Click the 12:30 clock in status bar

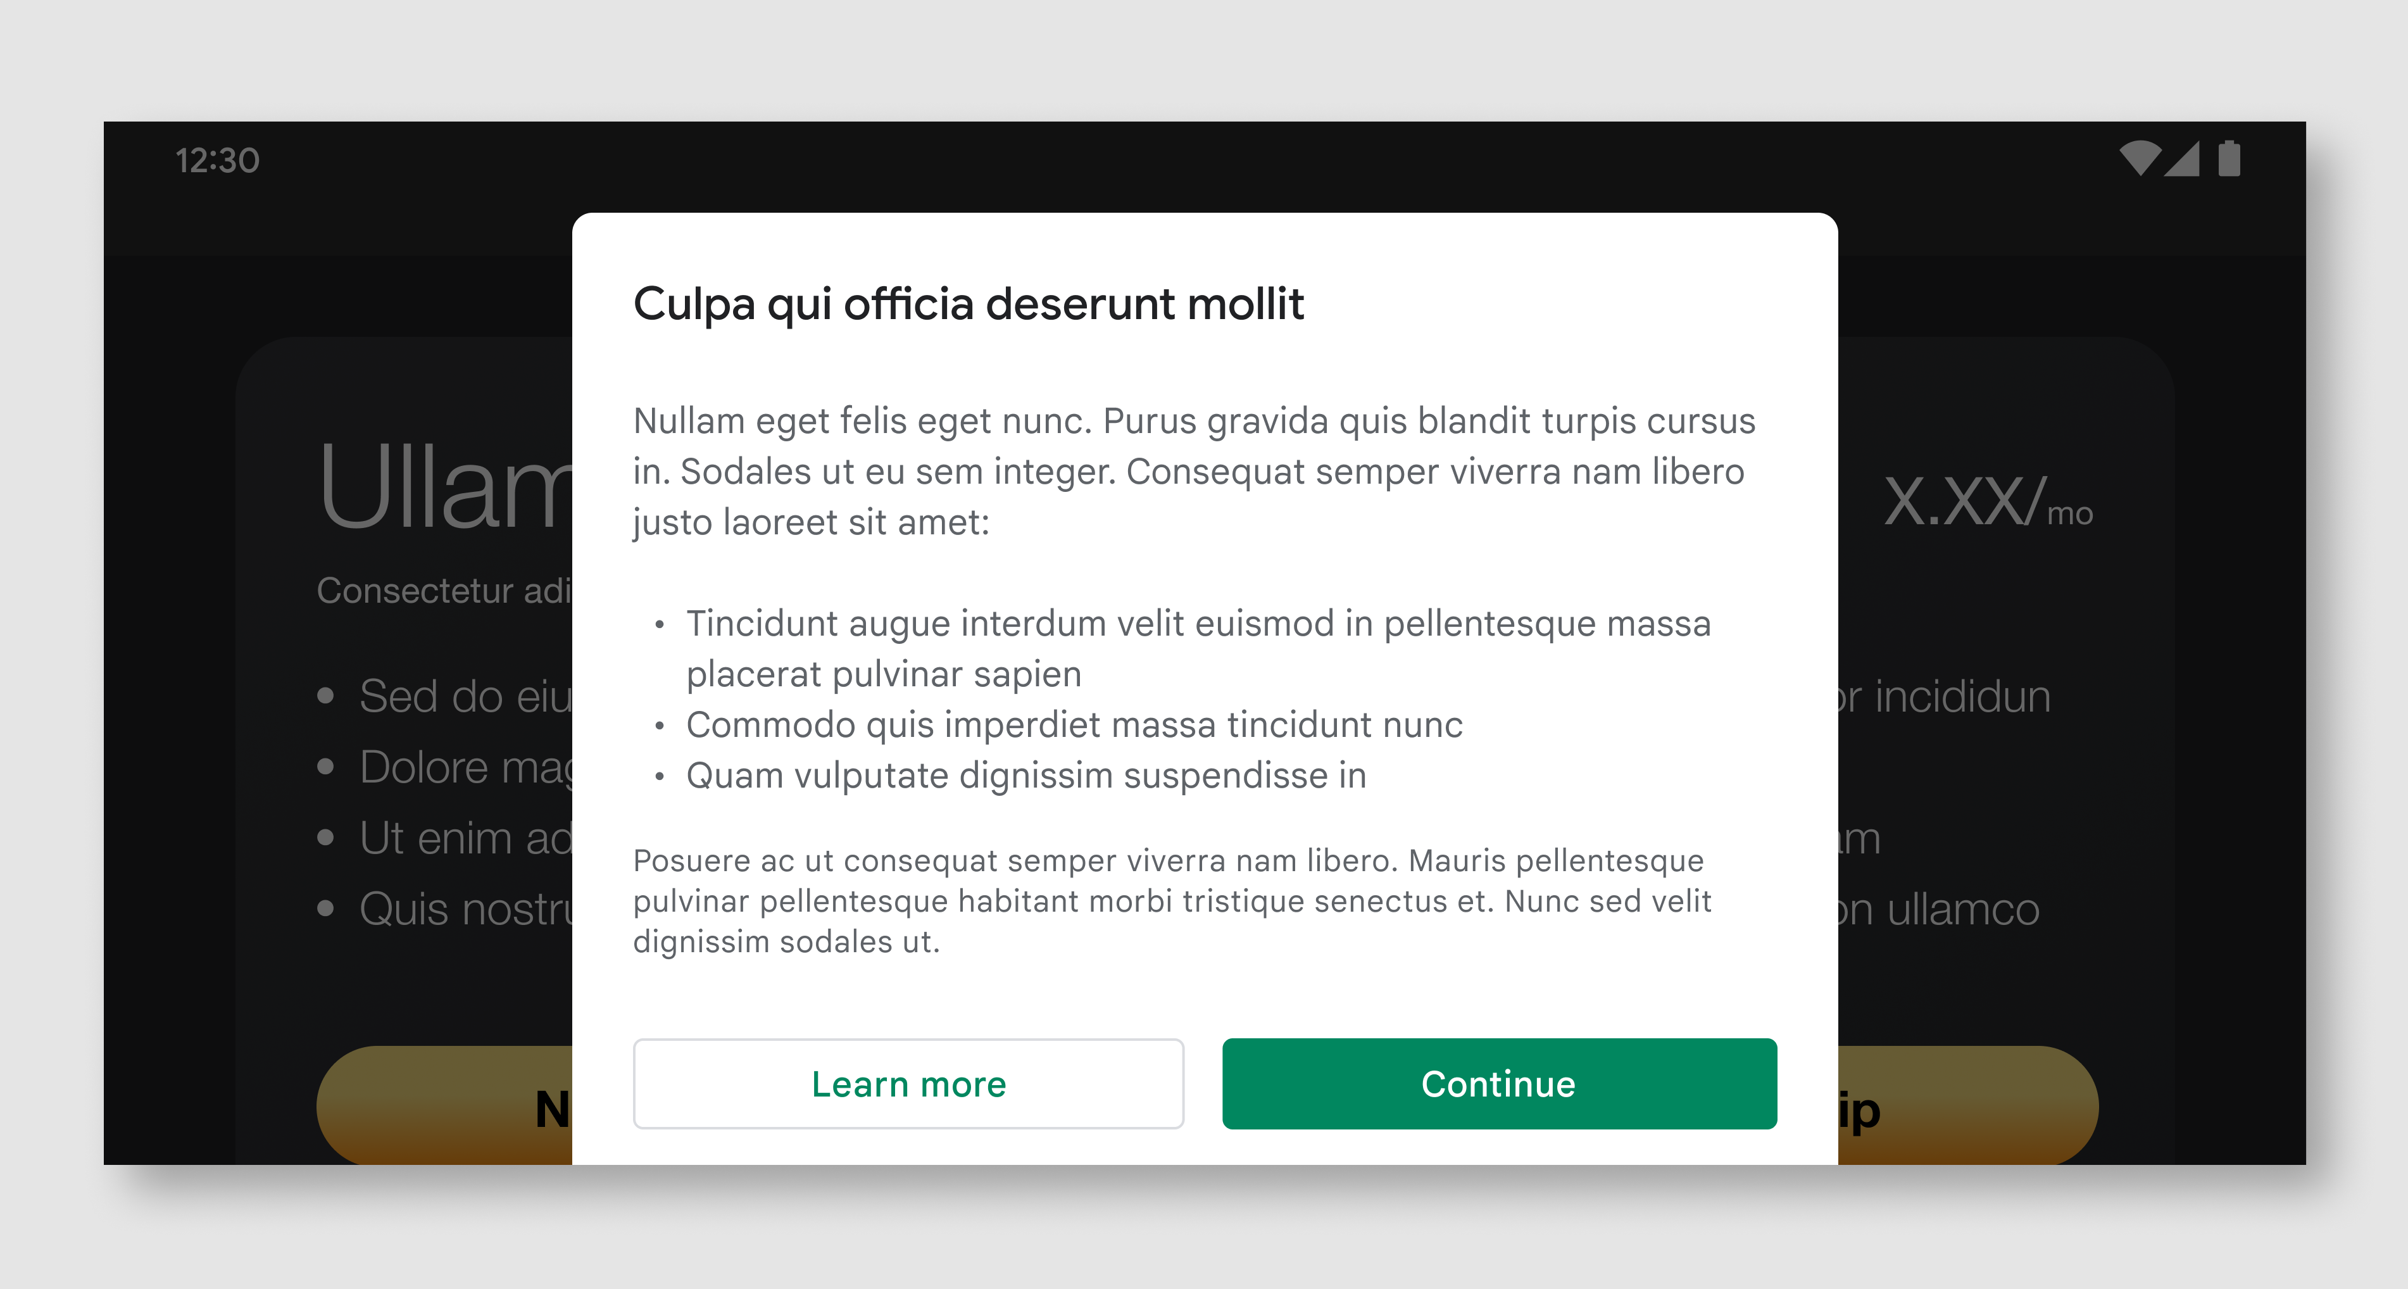pos(217,160)
